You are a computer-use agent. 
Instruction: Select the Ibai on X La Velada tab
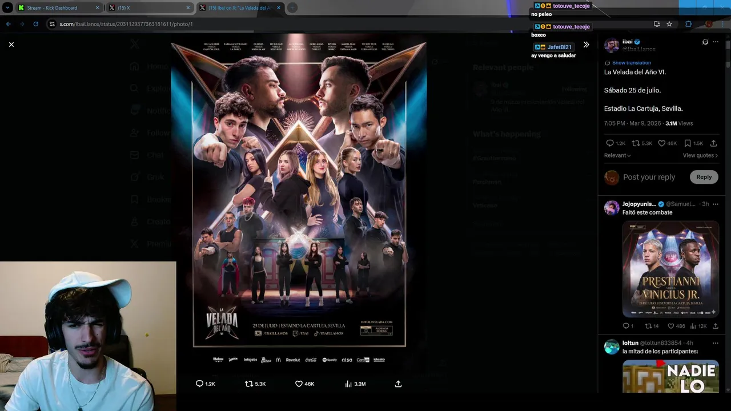[240, 8]
